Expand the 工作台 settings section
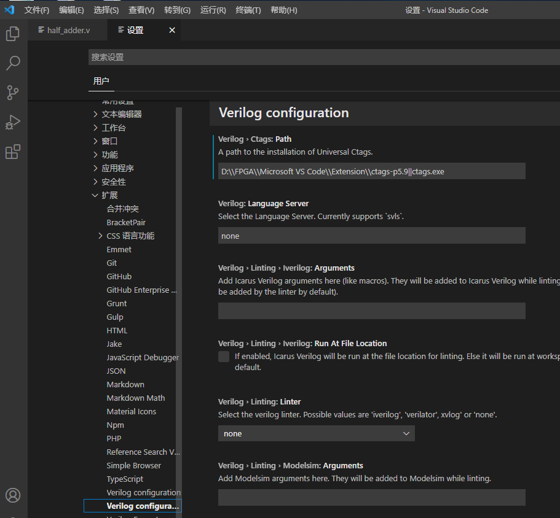 95,128
